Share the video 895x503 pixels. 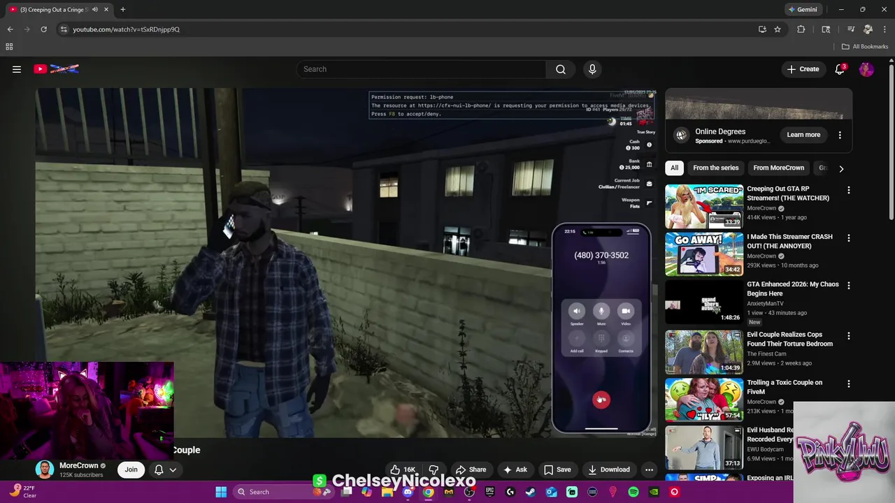[x=471, y=469]
